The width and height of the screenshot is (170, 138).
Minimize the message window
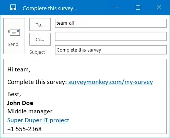tap(117, 7)
